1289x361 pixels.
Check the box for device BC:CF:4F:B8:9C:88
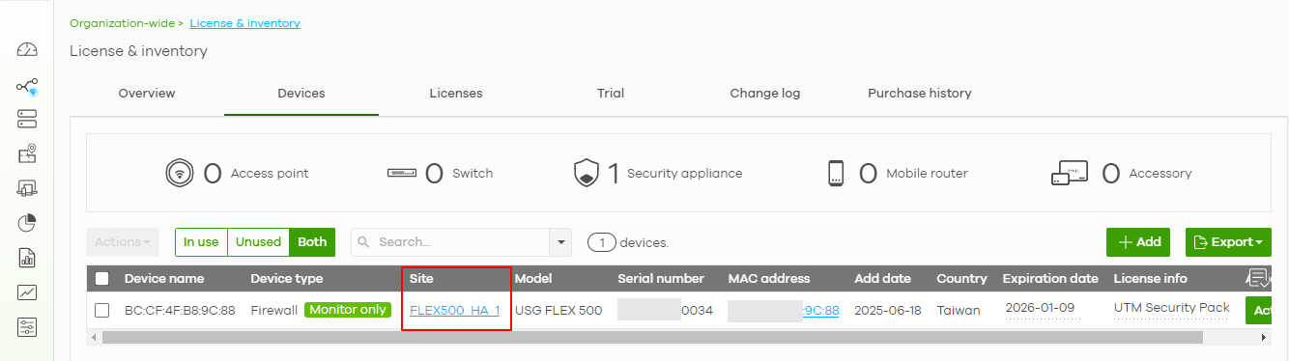click(x=102, y=310)
